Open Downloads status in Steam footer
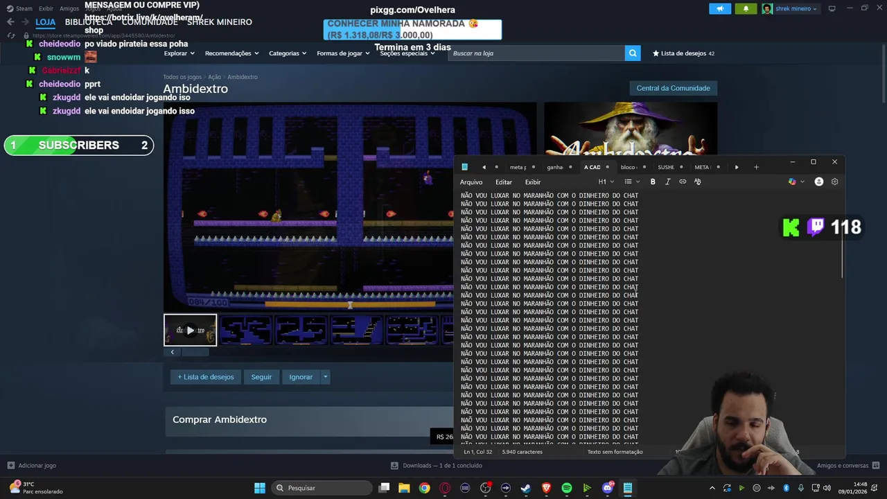Viewport: 887px width, 499px height. pos(437,466)
